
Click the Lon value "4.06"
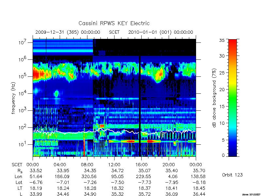(173, 176)
